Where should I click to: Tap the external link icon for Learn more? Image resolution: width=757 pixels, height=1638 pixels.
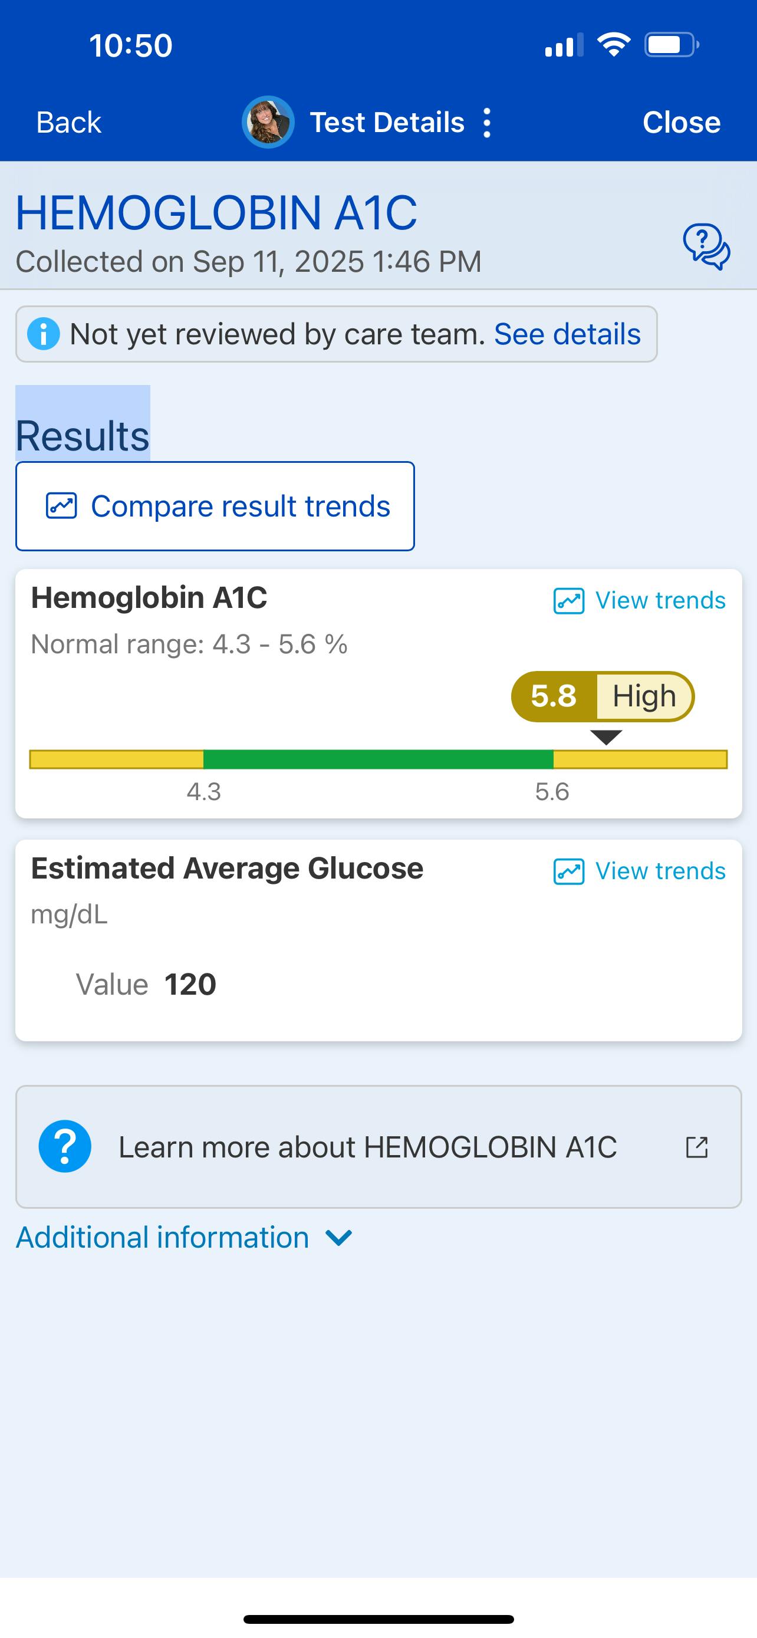click(697, 1147)
